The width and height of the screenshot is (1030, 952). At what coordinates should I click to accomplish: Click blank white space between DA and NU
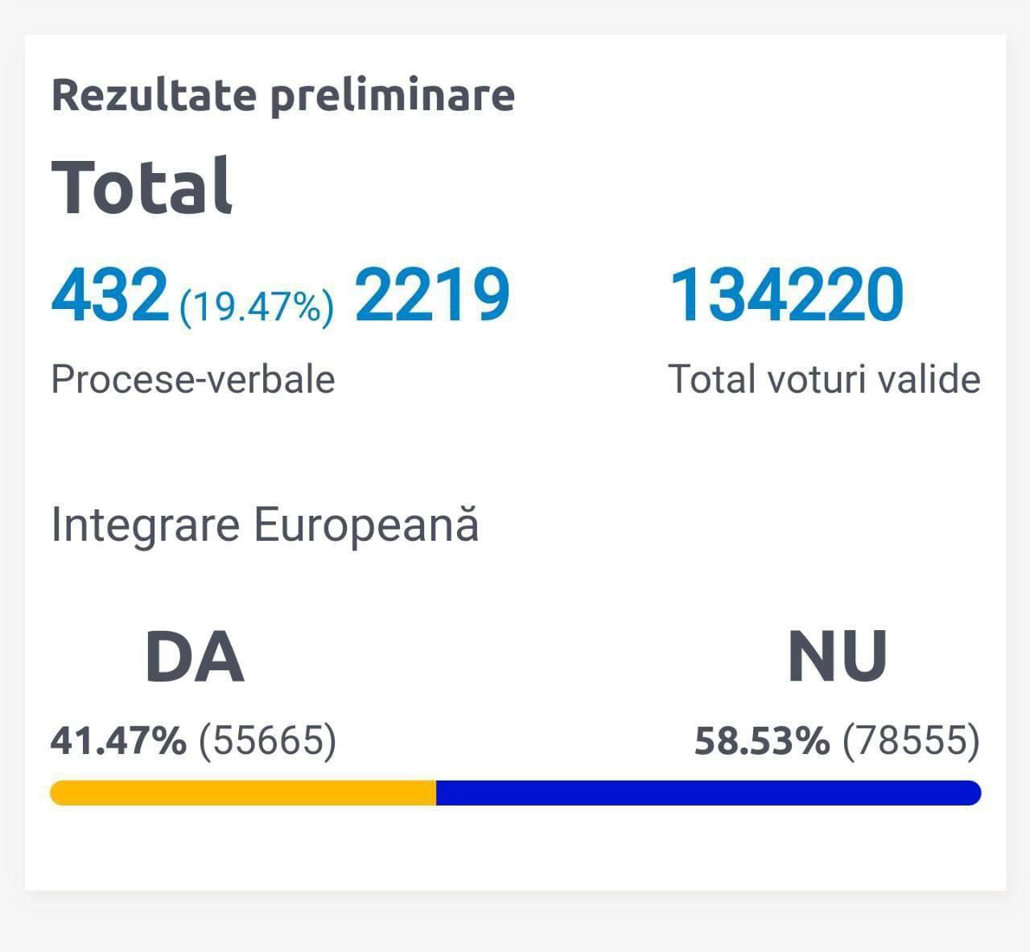(x=515, y=657)
